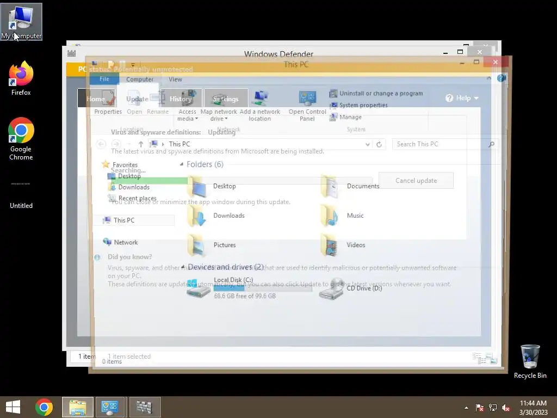
Task: Switch to Windows Defender taskbar button
Action: [x=145, y=407]
